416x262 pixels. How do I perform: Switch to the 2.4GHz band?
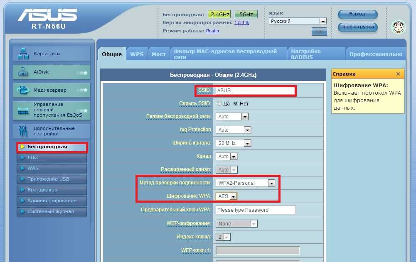(x=219, y=14)
